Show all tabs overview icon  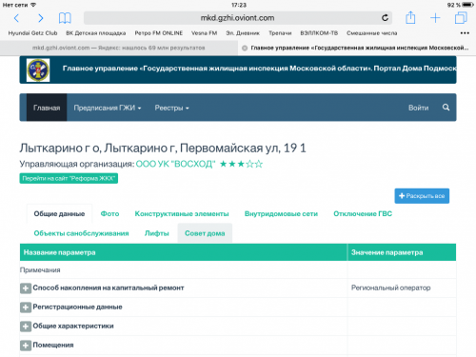pyautogui.click(x=461, y=18)
